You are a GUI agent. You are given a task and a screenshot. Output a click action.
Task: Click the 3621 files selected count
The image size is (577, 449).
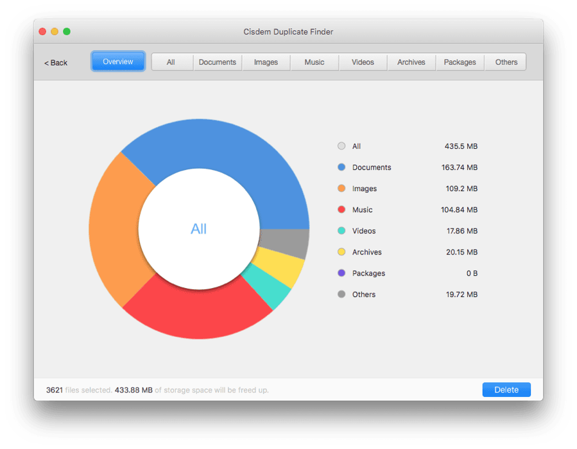coord(55,390)
